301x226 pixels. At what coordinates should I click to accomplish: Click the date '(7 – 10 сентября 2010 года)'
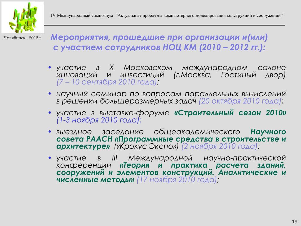click(107, 82)
